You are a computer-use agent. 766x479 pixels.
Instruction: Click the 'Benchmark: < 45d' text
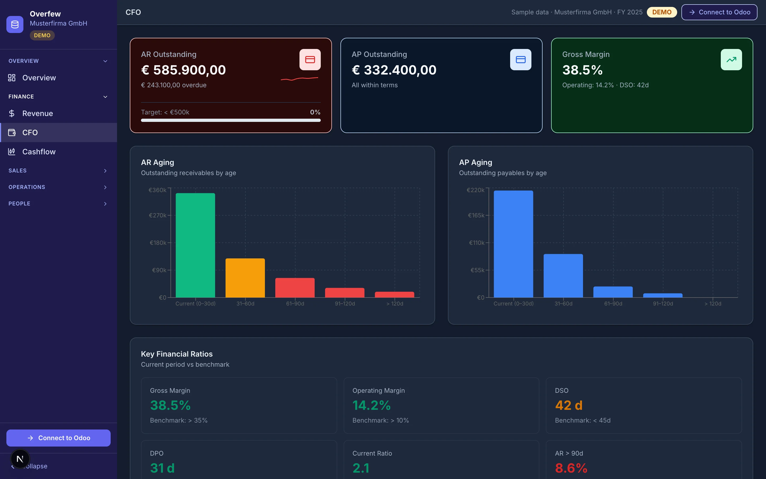coord(583,420)
